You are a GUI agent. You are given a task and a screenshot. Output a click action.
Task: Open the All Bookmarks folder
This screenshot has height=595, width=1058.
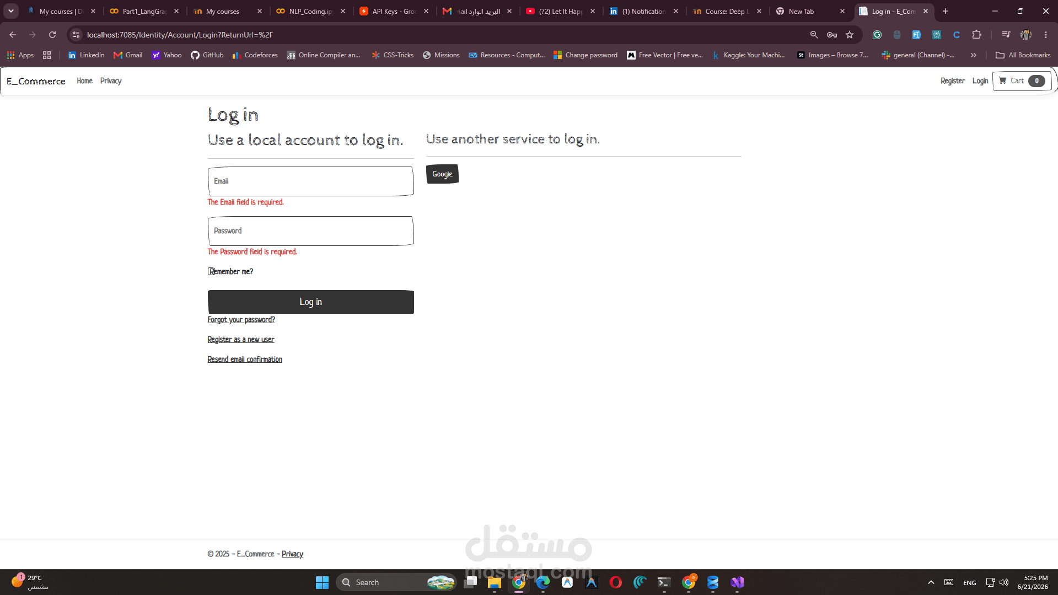pyautogui.click(x=1023, y=55)
